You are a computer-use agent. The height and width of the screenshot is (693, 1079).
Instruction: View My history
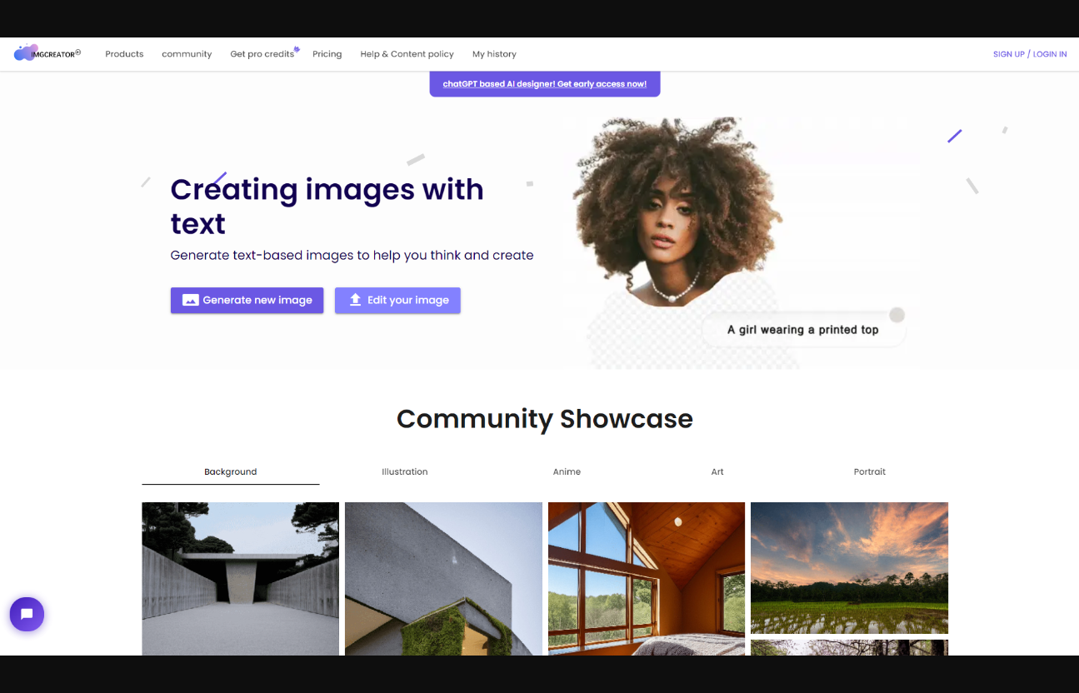494,54
